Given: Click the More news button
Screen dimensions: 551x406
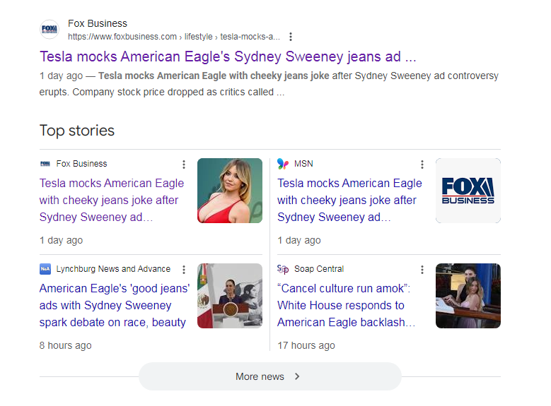Looking at the screenshot, I should click(270, 376).
